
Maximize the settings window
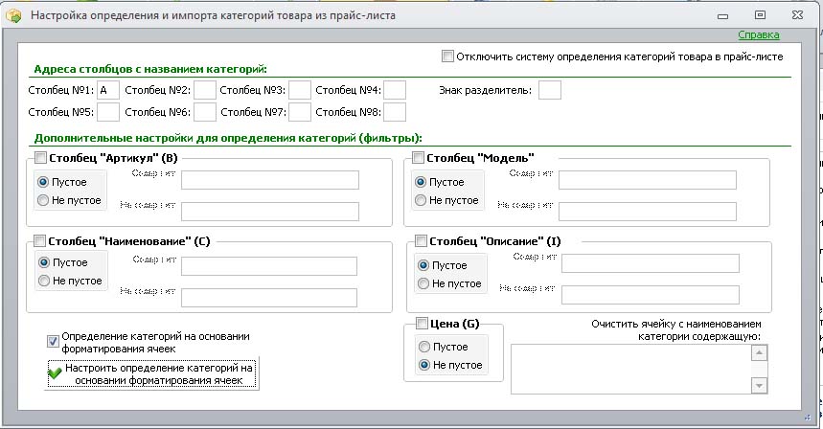760,15
